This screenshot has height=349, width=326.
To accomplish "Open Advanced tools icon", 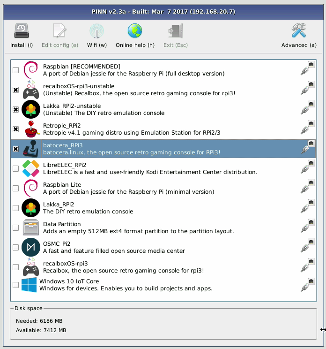I will coord(299,30).
